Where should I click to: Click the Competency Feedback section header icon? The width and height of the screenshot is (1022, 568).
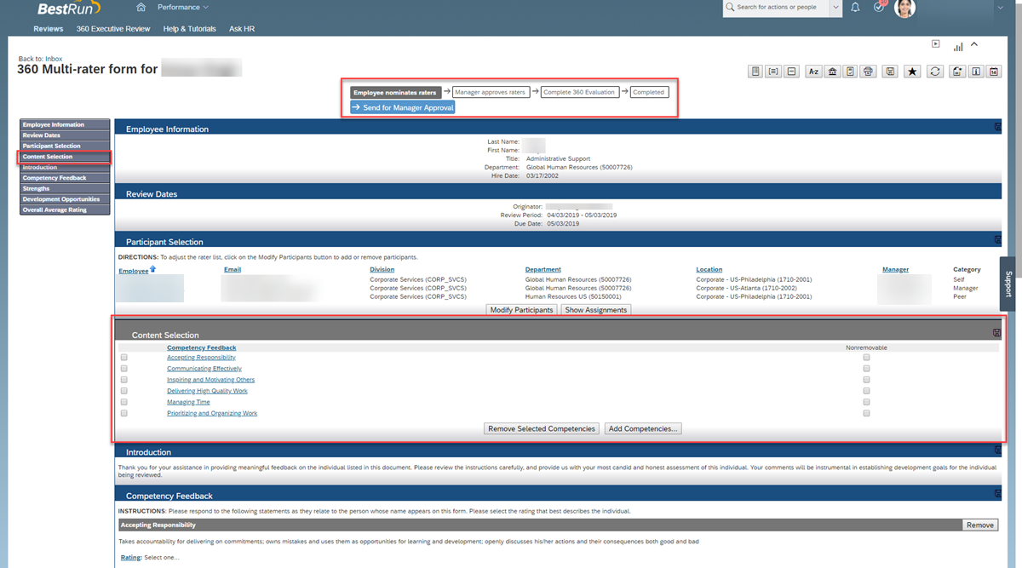click(x=997, y=493)
